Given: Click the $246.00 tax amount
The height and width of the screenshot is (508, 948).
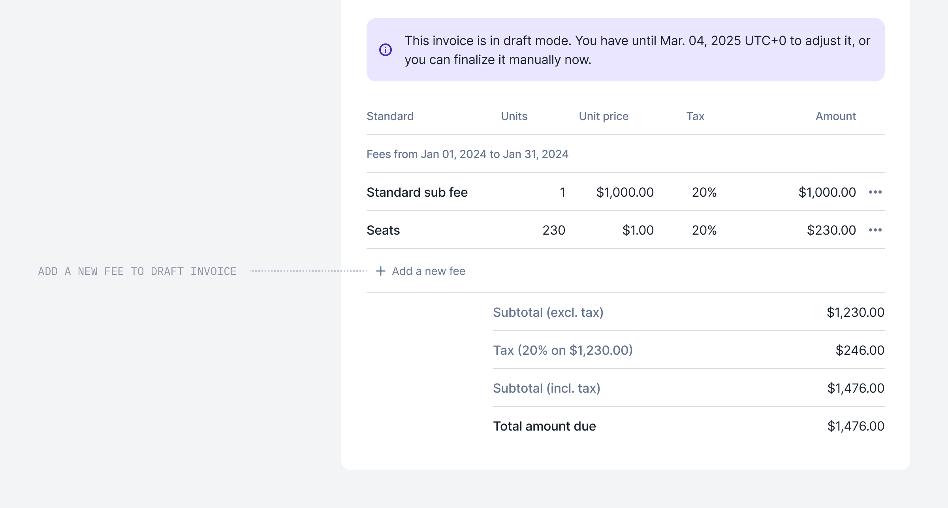Looking at the screenshot, I should pyautogui.click(x=860, y=350).
